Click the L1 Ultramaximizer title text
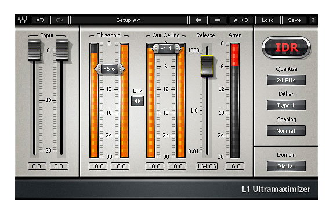This screenshot has height=214, width=333. [276, 189]
